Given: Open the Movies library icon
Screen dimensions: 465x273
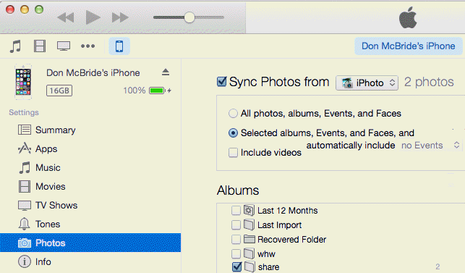Looking at the screenshot, I should click(x=40, y=46).
